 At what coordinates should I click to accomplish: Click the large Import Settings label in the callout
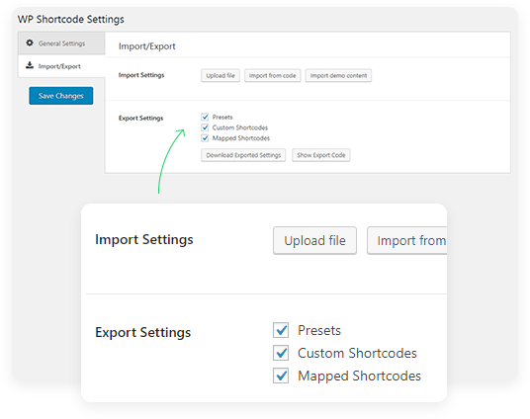pyautogui.click(x=144, y=239)
